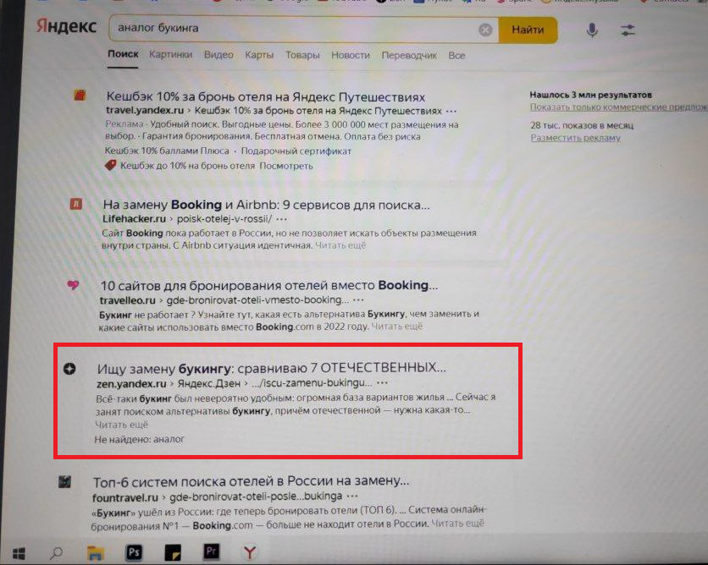Open more options for zen.yandex.ru result
The height and width of the screenshot is (565, 708).
tap(382, 383)
